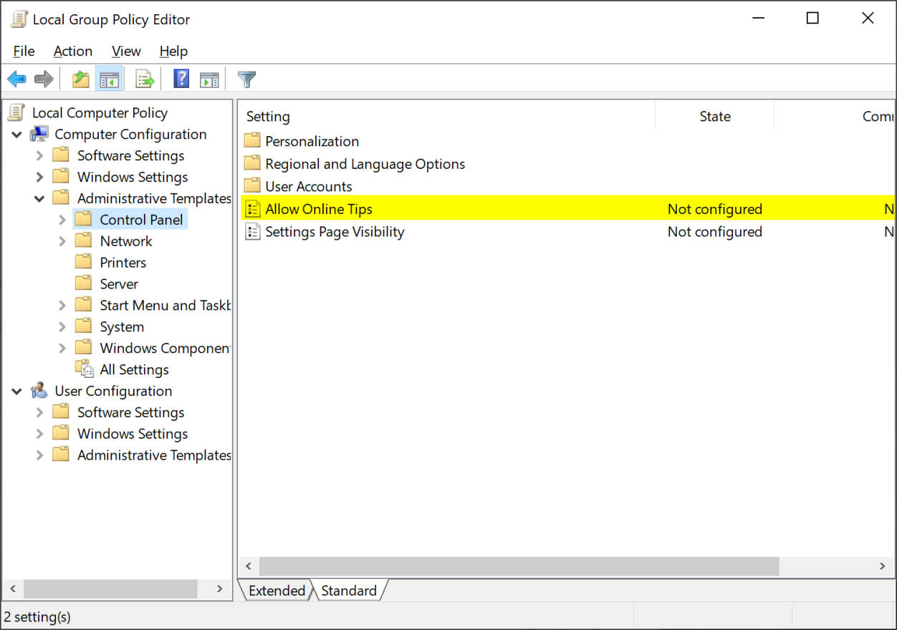Open the View menu
Viewport: 897px width, 630px height.
pos(126,51)
